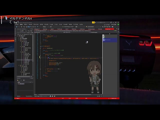Click the Class View search magnifier icon
This screenshot has width=160, height=120.
click(x=31, y=82)
